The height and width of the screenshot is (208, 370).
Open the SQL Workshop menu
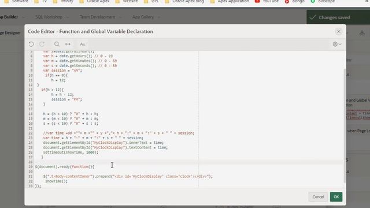click(x=49, y=17)
